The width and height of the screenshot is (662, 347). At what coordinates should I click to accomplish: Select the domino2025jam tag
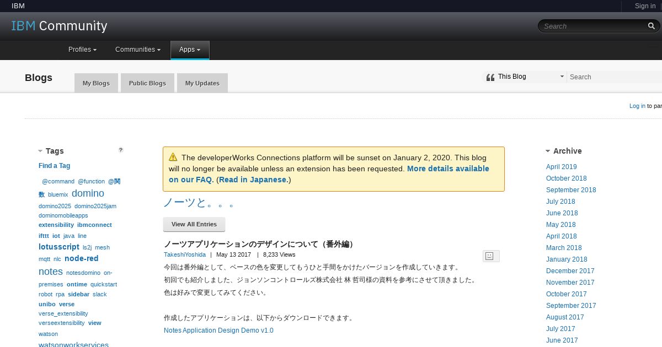pos(95,206)
